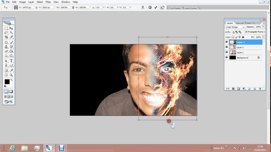This screenshot has width=271, height=152.
Task: Open the Layers panel flyout menu
Action: [264, 23]
